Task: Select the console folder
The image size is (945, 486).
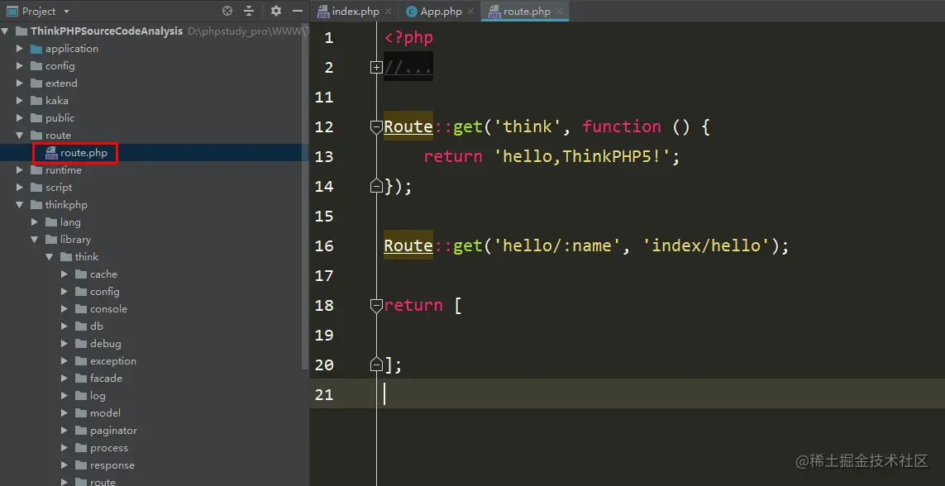Action: click(x=101, y=309)
